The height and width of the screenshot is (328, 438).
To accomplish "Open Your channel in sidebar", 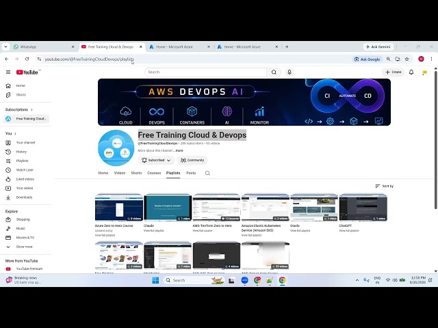I will click(x=25, y=143).
